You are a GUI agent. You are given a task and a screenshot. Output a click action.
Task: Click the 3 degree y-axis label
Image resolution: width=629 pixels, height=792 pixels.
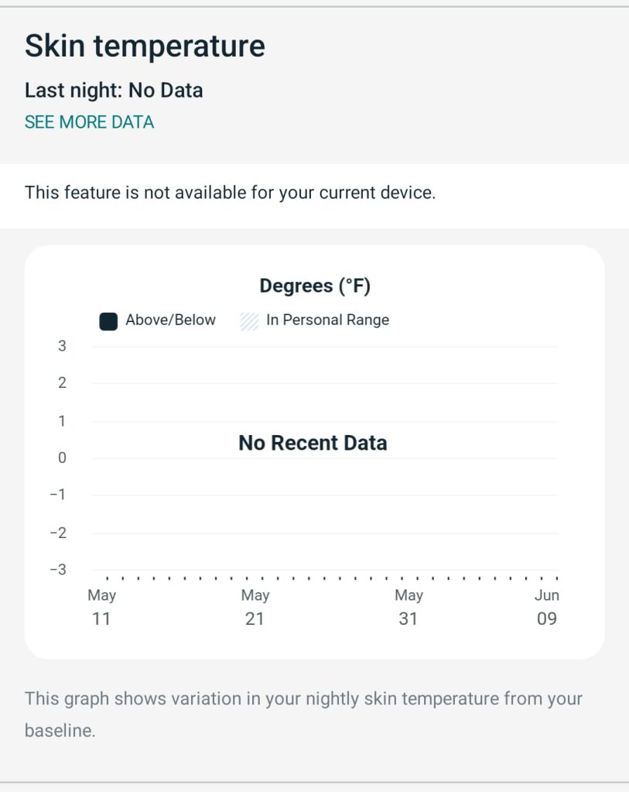[62, 346]
